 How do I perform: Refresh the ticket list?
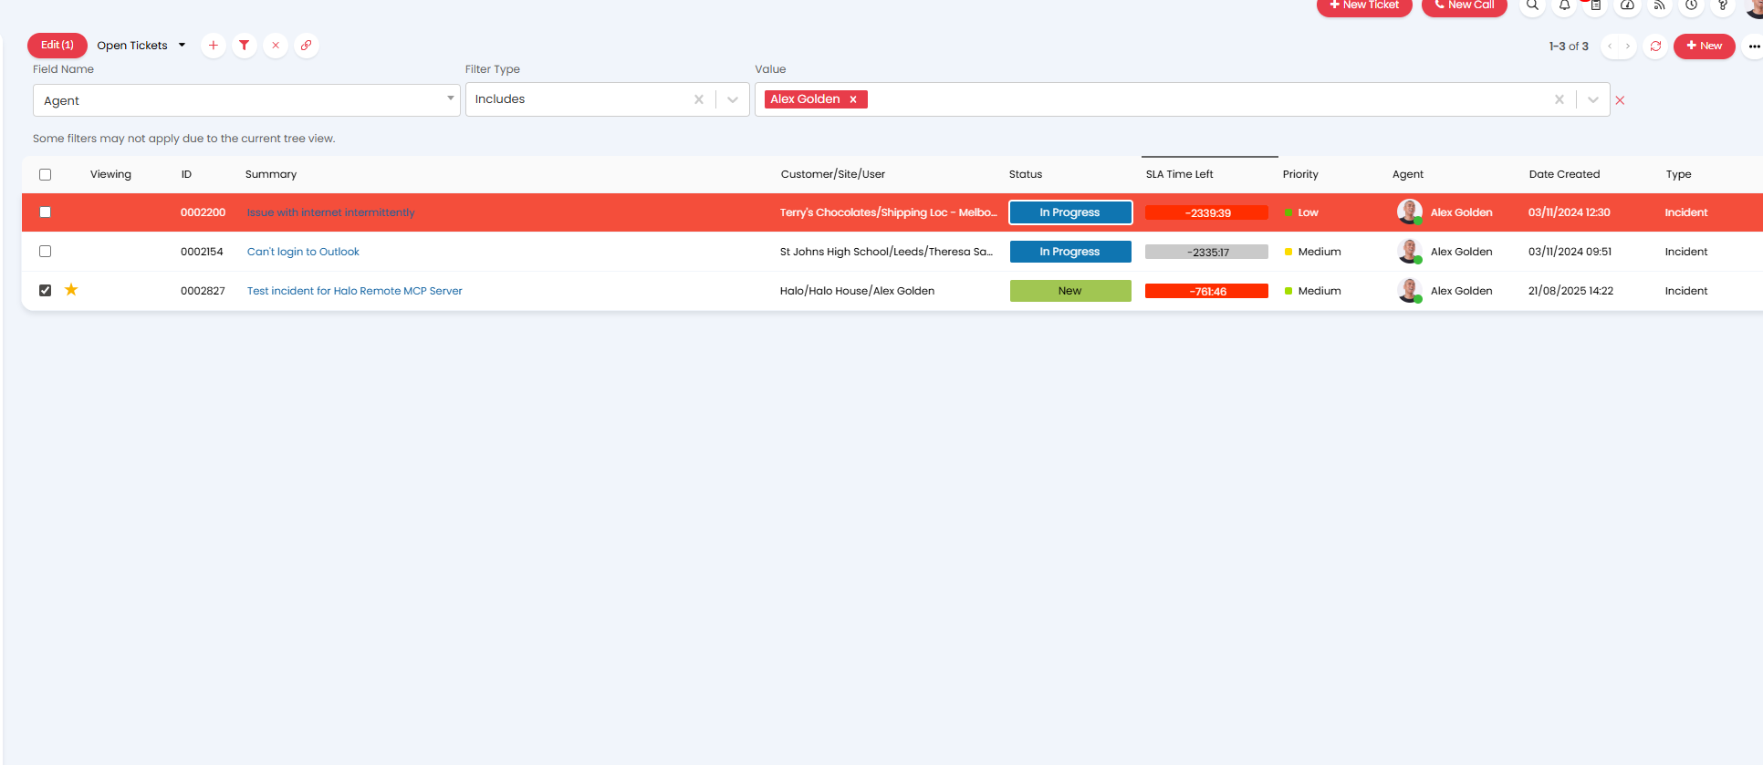pos(1655,46)
